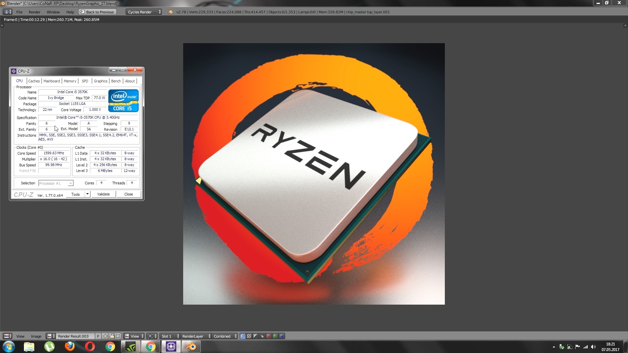Open the Help menu

(x=70, y=12)
